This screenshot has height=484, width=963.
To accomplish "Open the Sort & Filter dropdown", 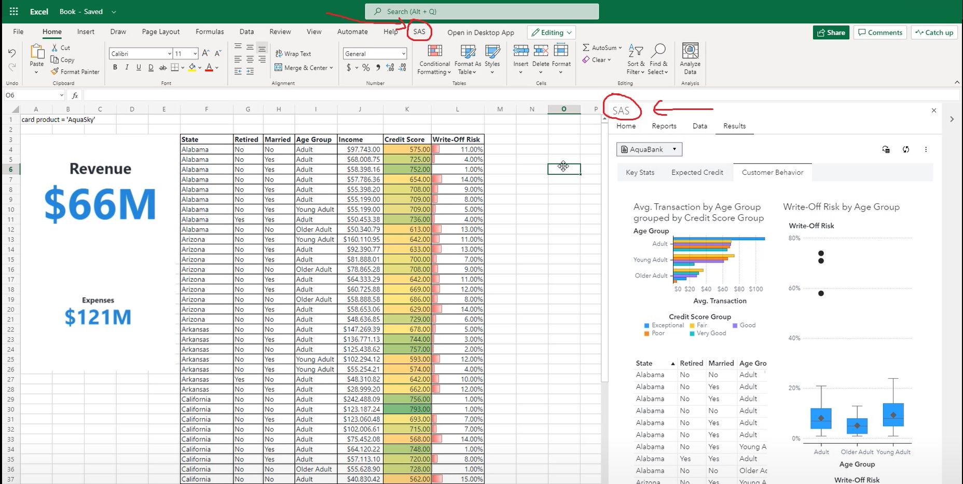I will pos(635,59).
